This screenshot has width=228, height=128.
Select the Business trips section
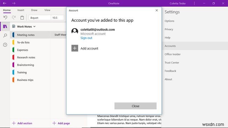point(30,80)
